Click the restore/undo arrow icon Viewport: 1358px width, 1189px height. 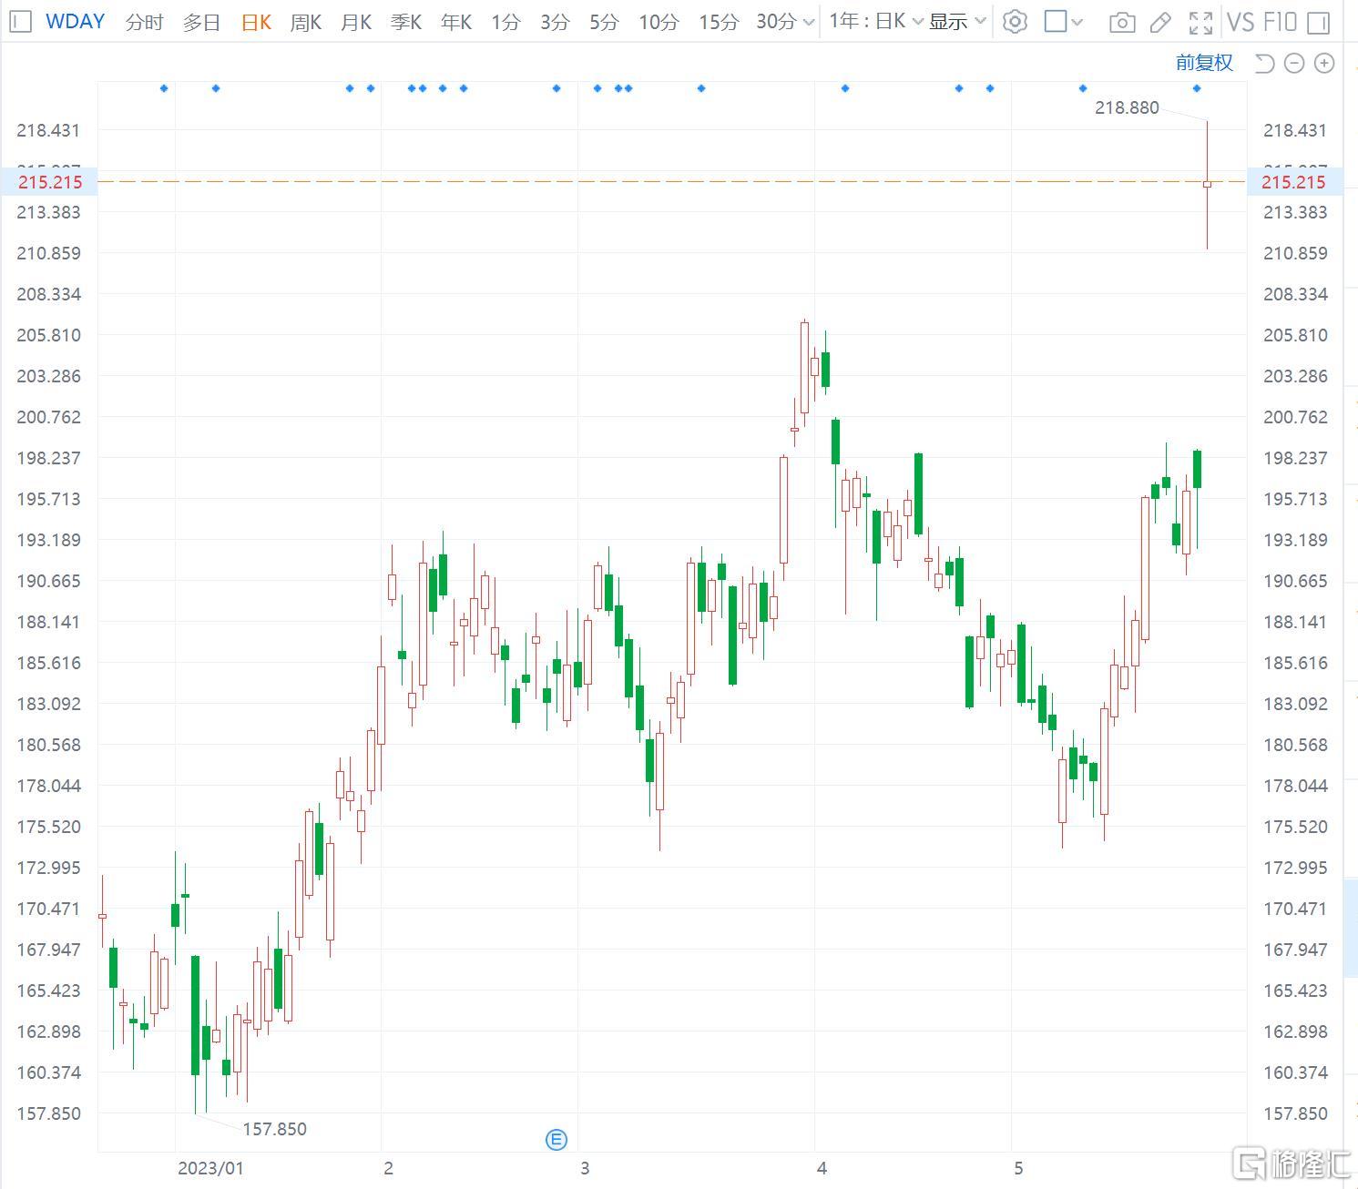(x=1263, y=63)
